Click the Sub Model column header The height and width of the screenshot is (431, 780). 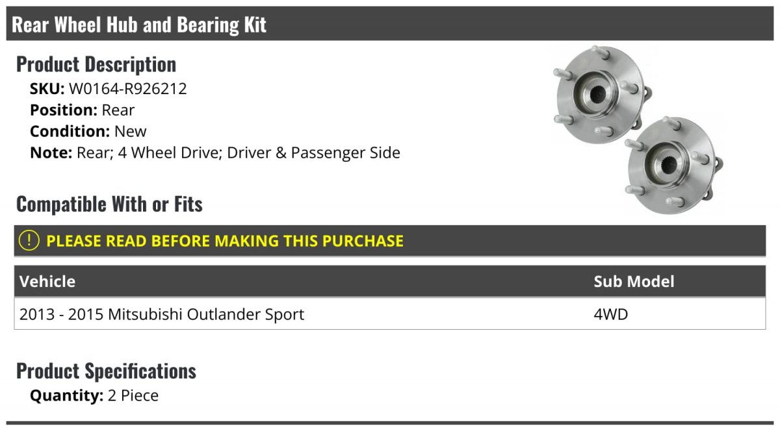[x=634, y=281]
